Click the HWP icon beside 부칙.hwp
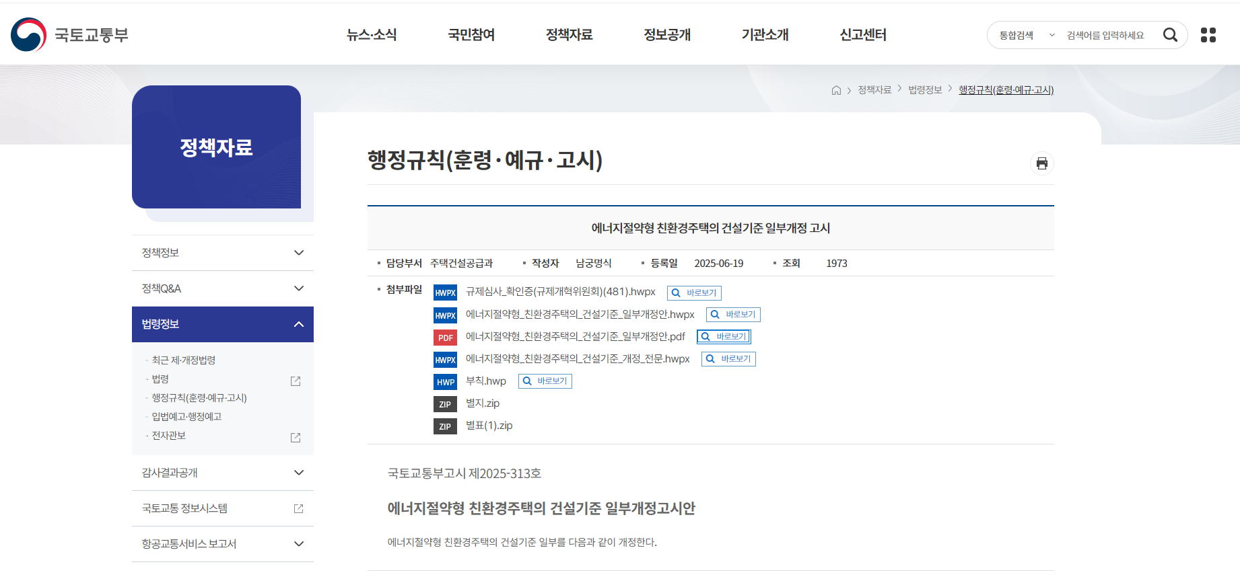Image resolution: width=1240 pixels, height=583 pixels. pos(445,382)
